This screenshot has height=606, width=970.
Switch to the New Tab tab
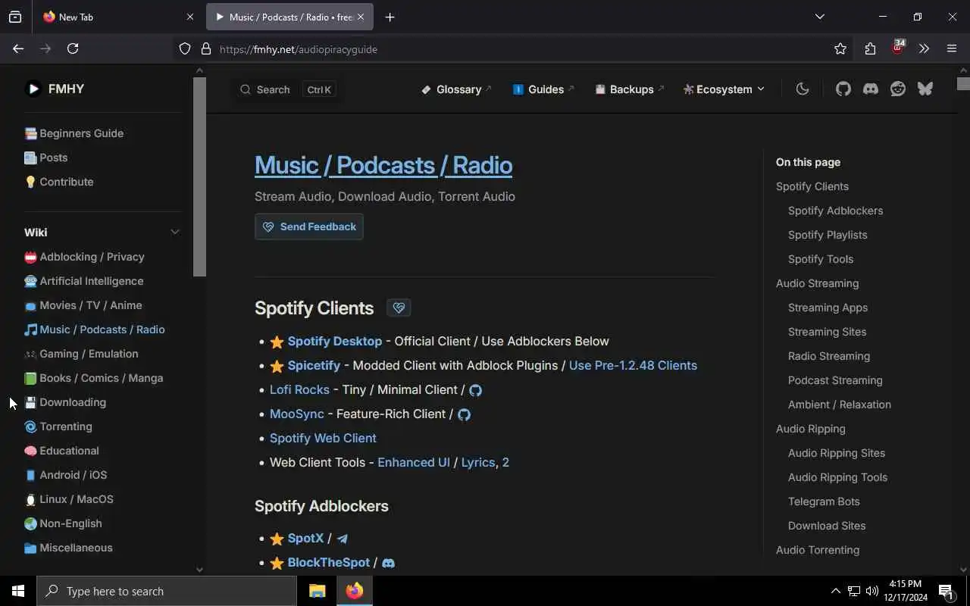click(x=119, y=17)
